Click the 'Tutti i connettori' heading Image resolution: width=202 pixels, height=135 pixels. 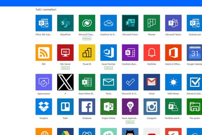46,9
